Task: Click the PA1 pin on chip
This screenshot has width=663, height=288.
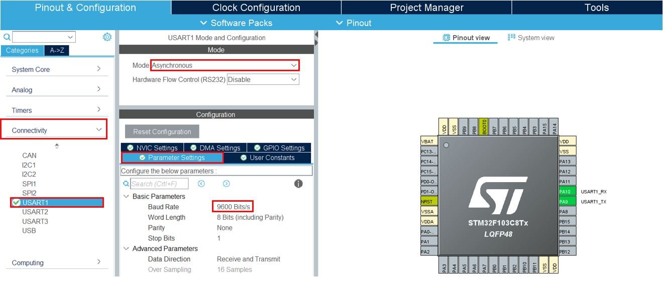Action: pos(428,242)
